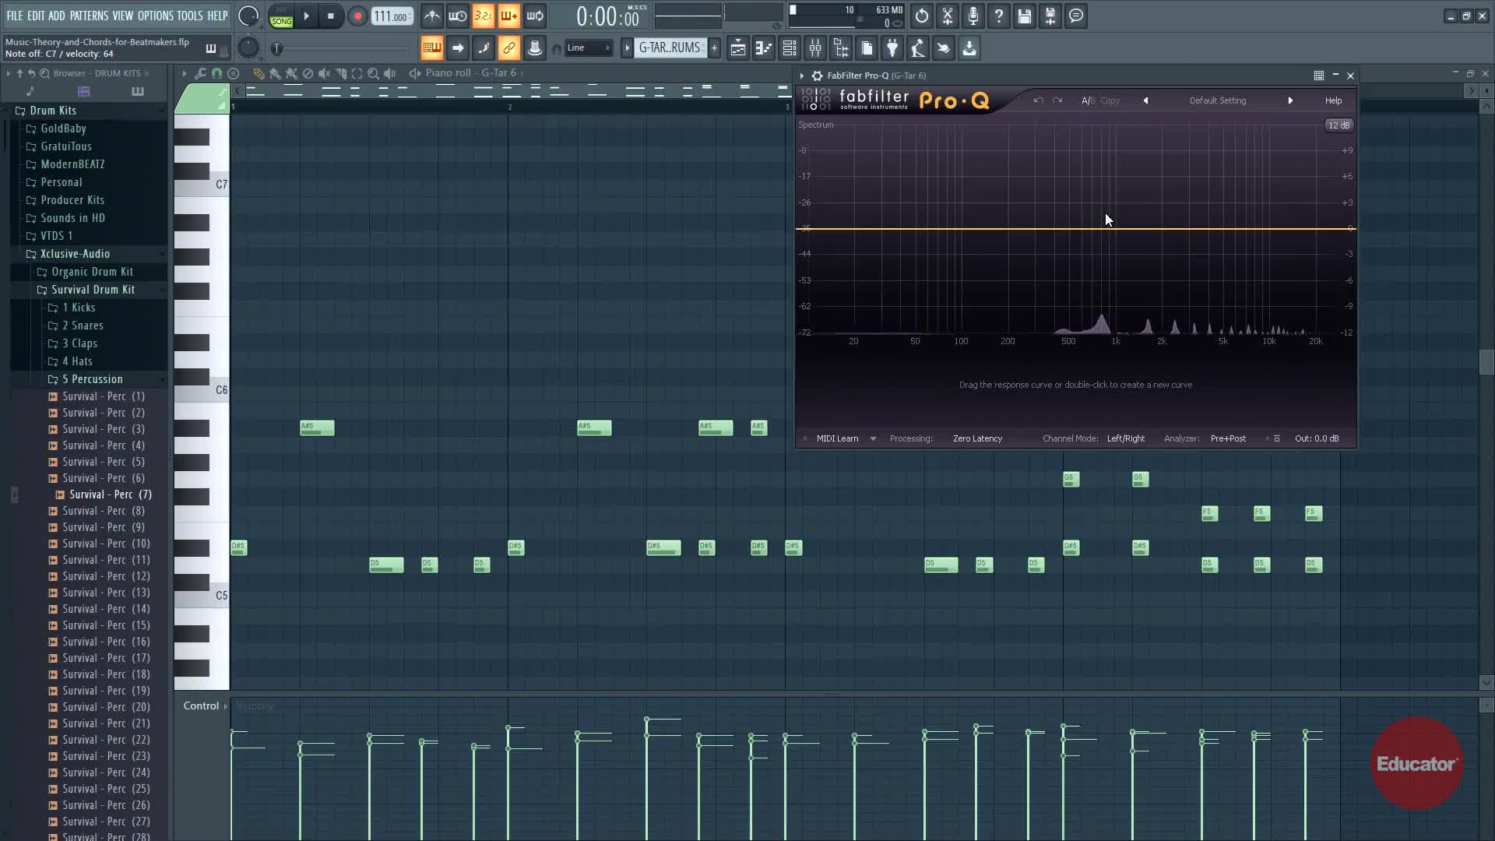Click the plugin picker plug icon
The image size is (1495, 841).
pos(892,48)
